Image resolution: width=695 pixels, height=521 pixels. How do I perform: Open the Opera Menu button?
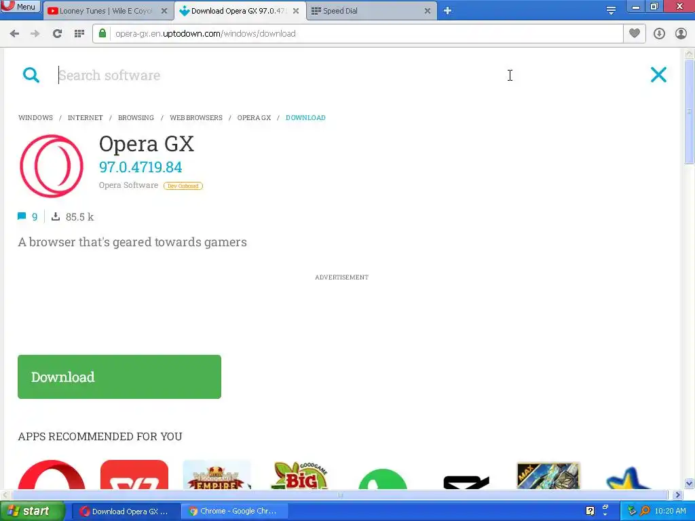(x=20, y=6)
